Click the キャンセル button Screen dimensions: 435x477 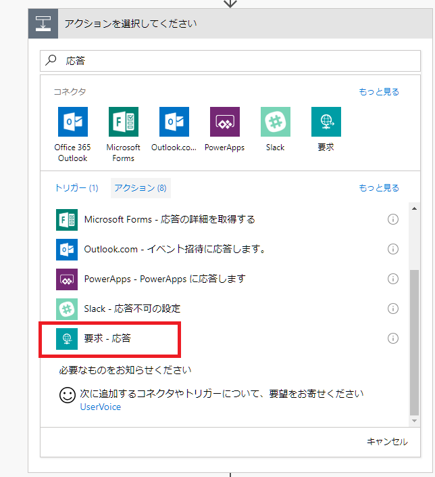387,441
